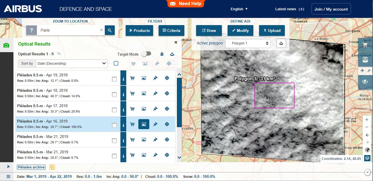Screen dimensions: 373x181
Task: Click the export results icon beside the bell
Action: point(172,54)
